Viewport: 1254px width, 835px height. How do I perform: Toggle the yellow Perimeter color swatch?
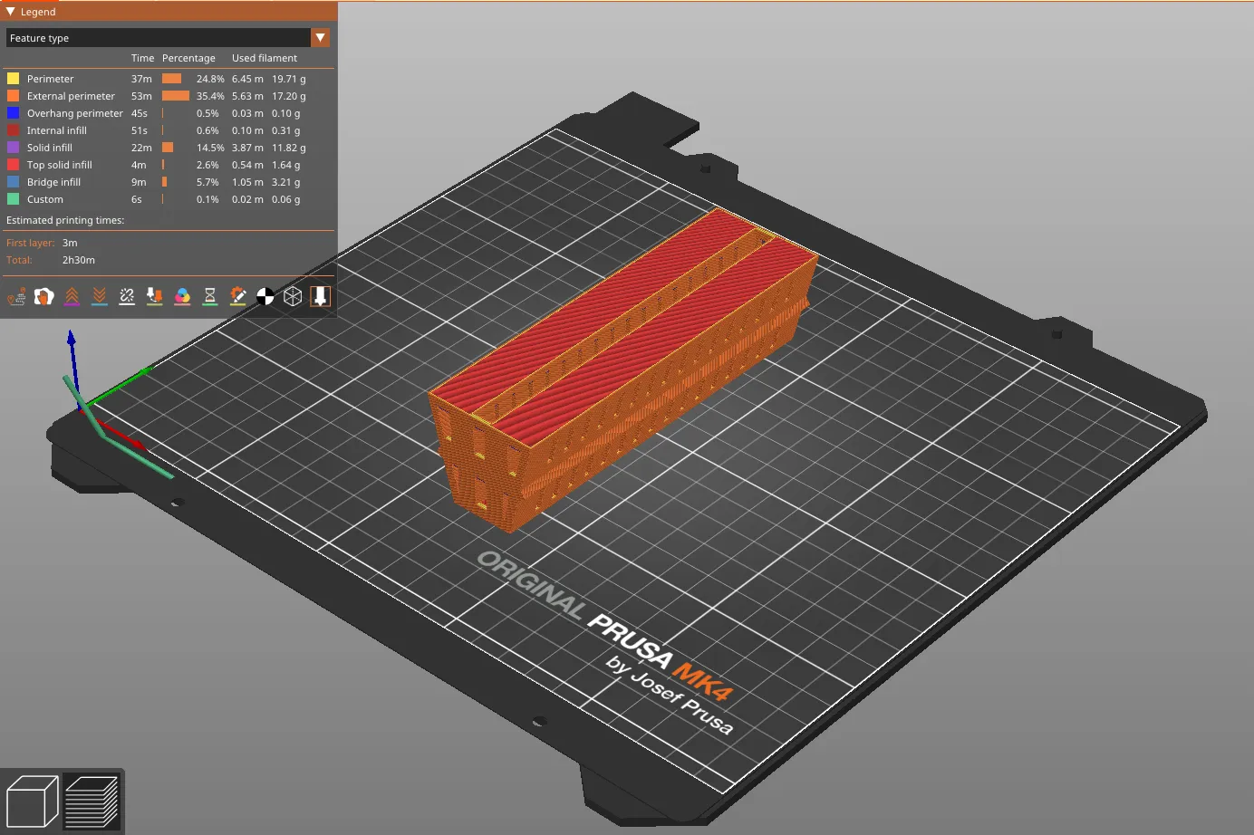pos(13,79)
